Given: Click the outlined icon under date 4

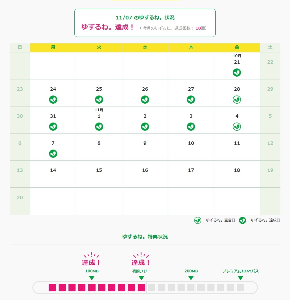Looking at the screenshot, I should point(237,126).
